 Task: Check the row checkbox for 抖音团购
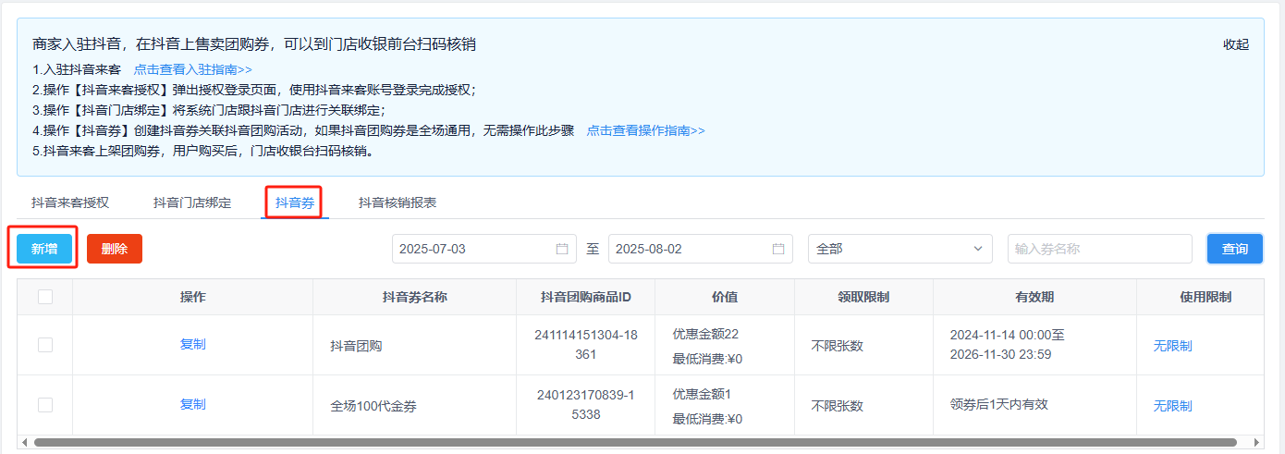tap(44, 345)
